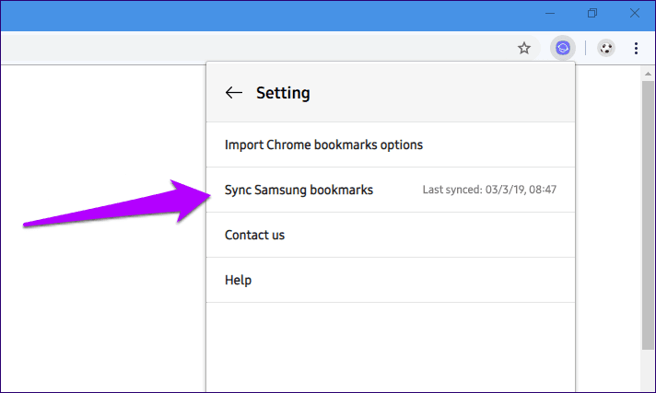Open the Help entry
Image resolution: width=656 pixels, height=393 pixels.
pyautogui.click(x=391, y=280)
